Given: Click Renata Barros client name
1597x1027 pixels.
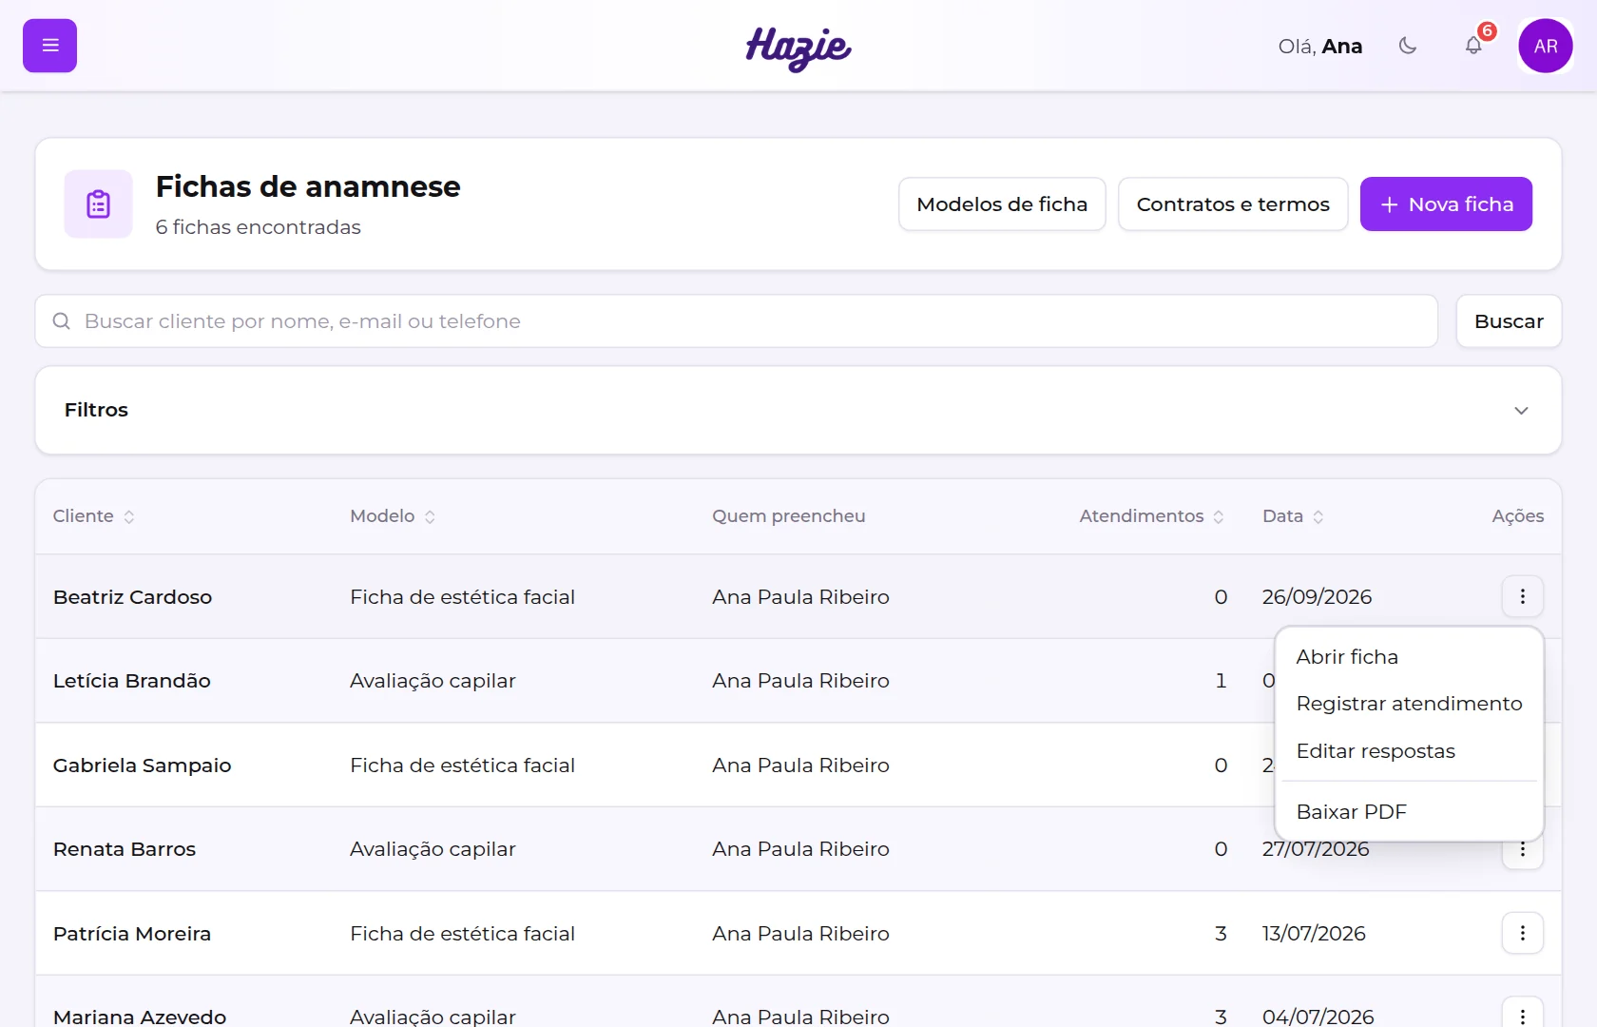Looking at the screenshot, I should coord(125,849).
